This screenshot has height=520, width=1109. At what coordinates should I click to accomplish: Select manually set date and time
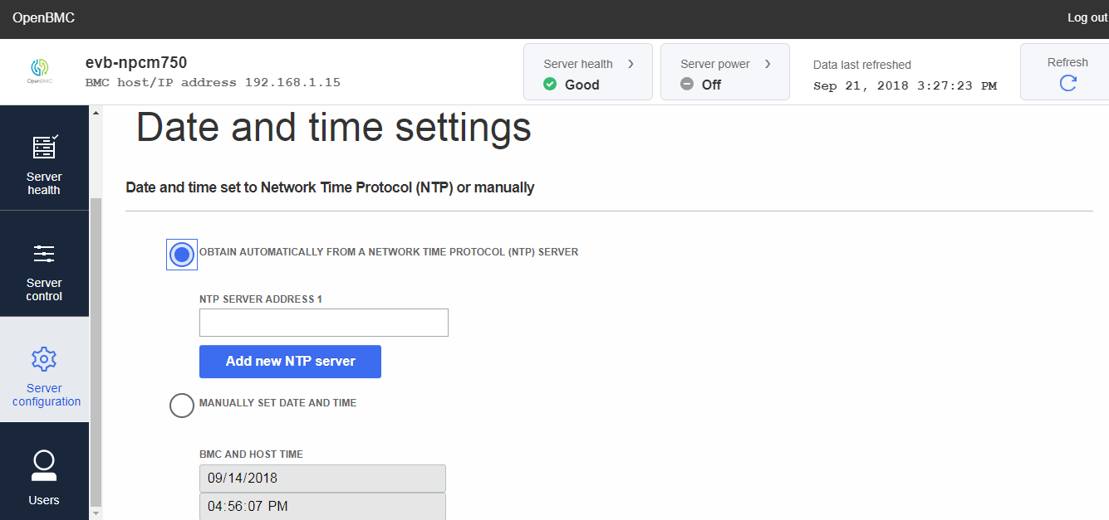[182, 406]
